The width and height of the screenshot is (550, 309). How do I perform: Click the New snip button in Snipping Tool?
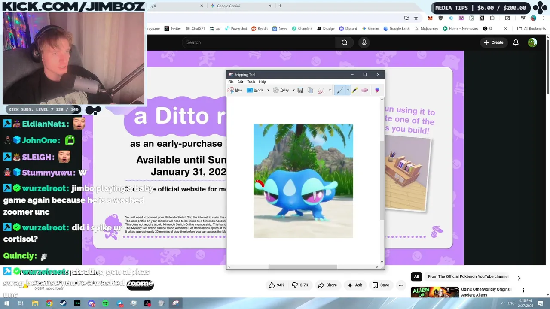(x=235, y=90)
